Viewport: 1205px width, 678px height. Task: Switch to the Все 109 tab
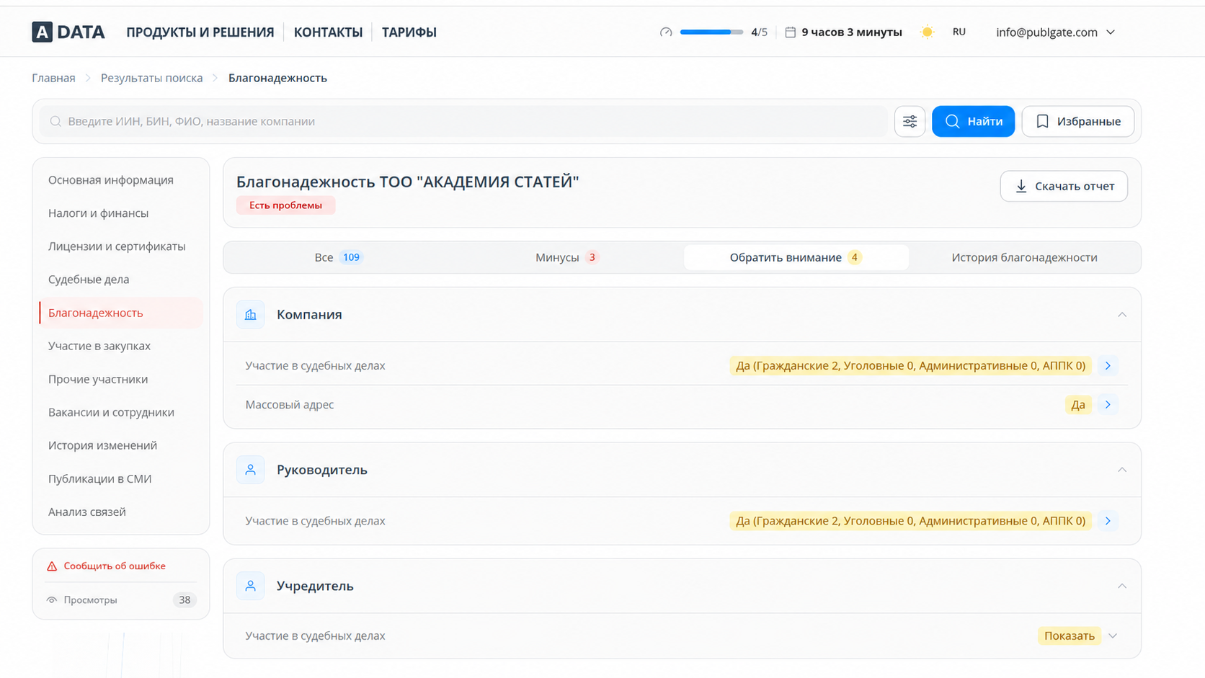(x=338, y=257)
